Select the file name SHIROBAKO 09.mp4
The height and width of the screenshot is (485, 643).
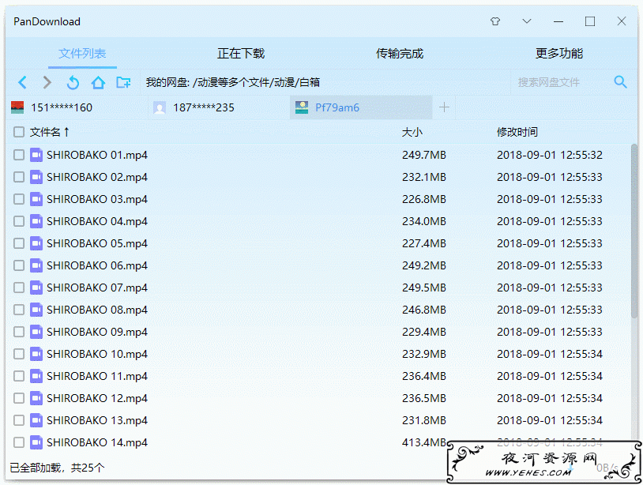click(x=97, y=332)
